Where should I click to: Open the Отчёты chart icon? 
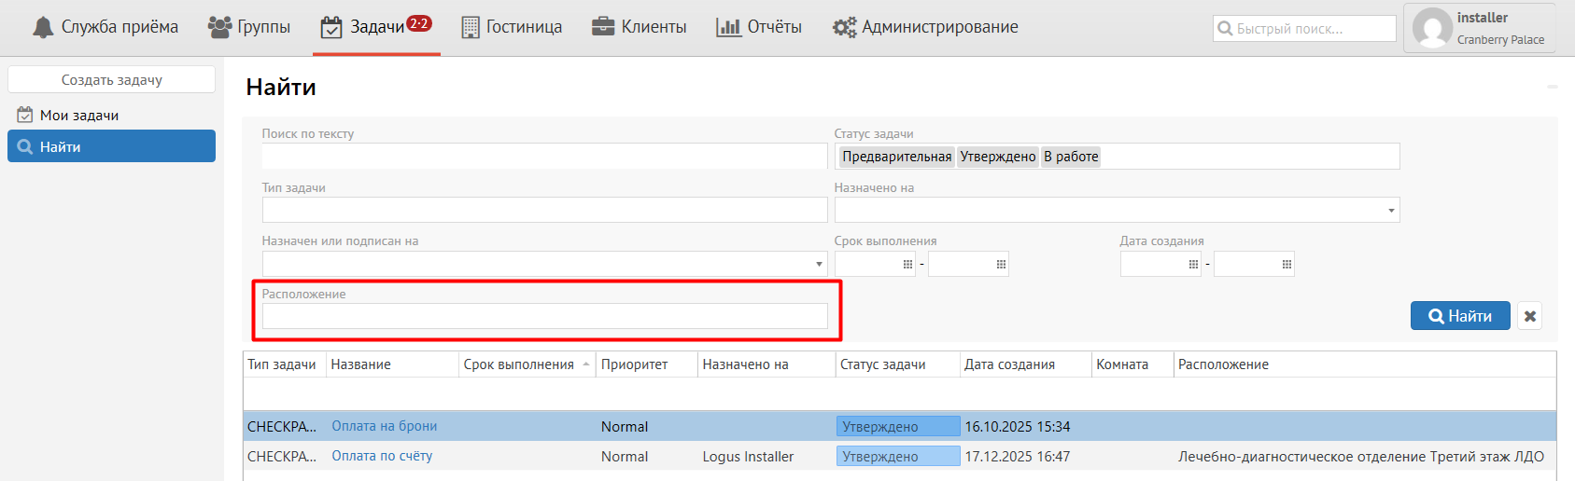(728, 28)
